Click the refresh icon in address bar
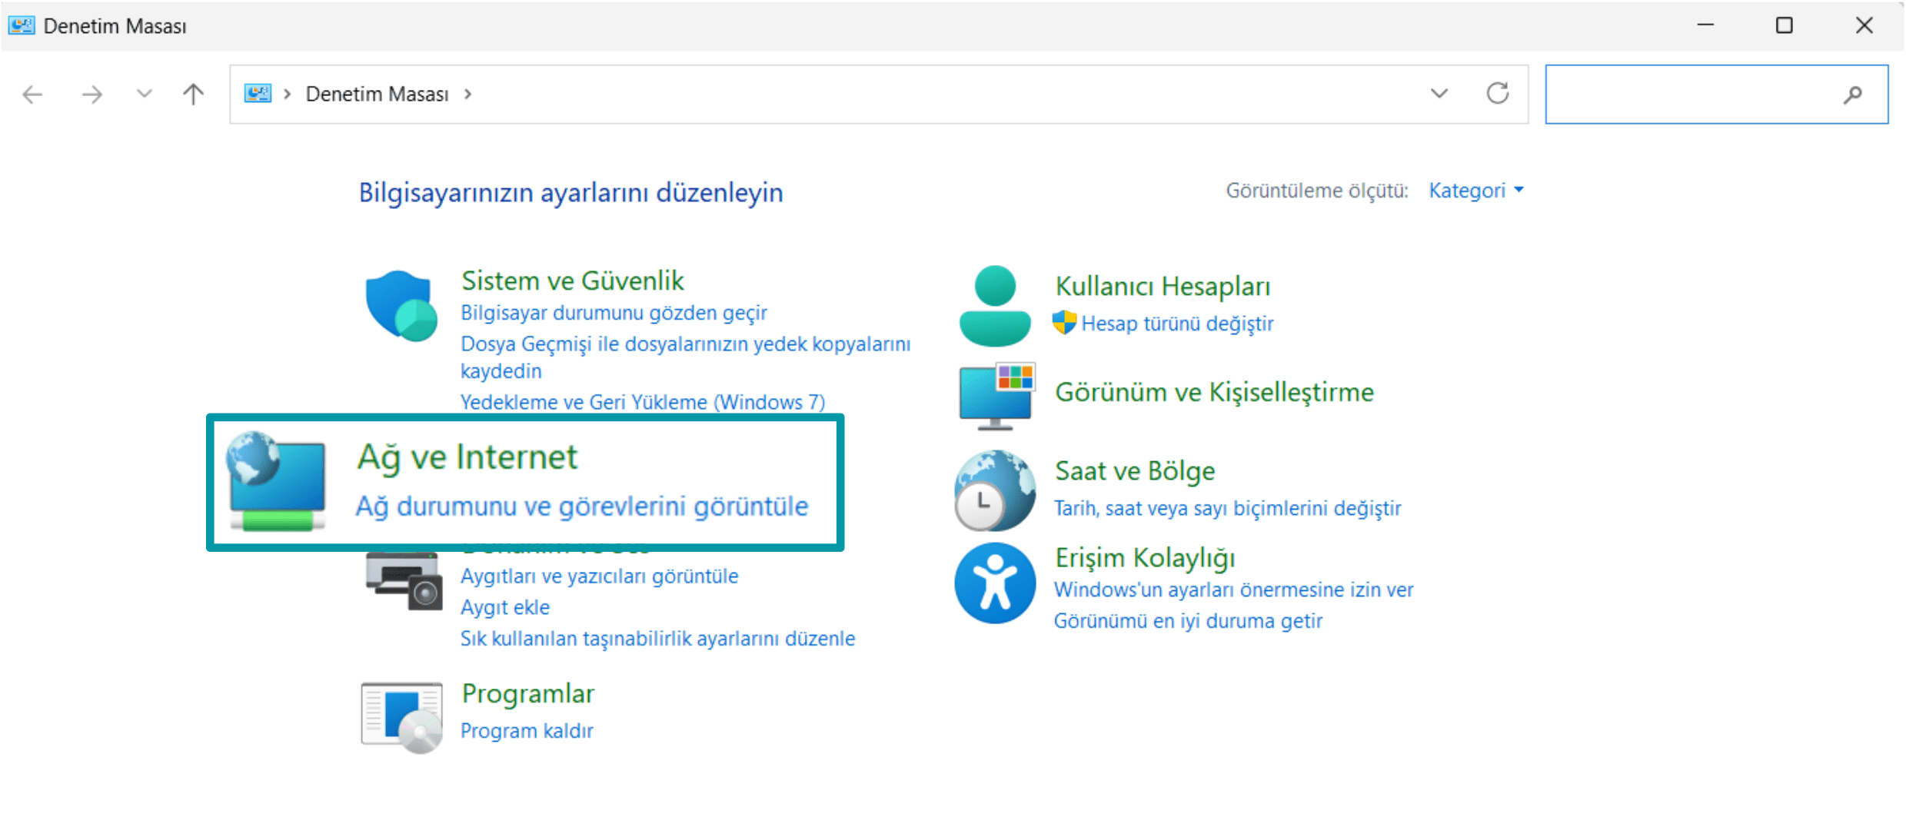 pos(1497,94)
